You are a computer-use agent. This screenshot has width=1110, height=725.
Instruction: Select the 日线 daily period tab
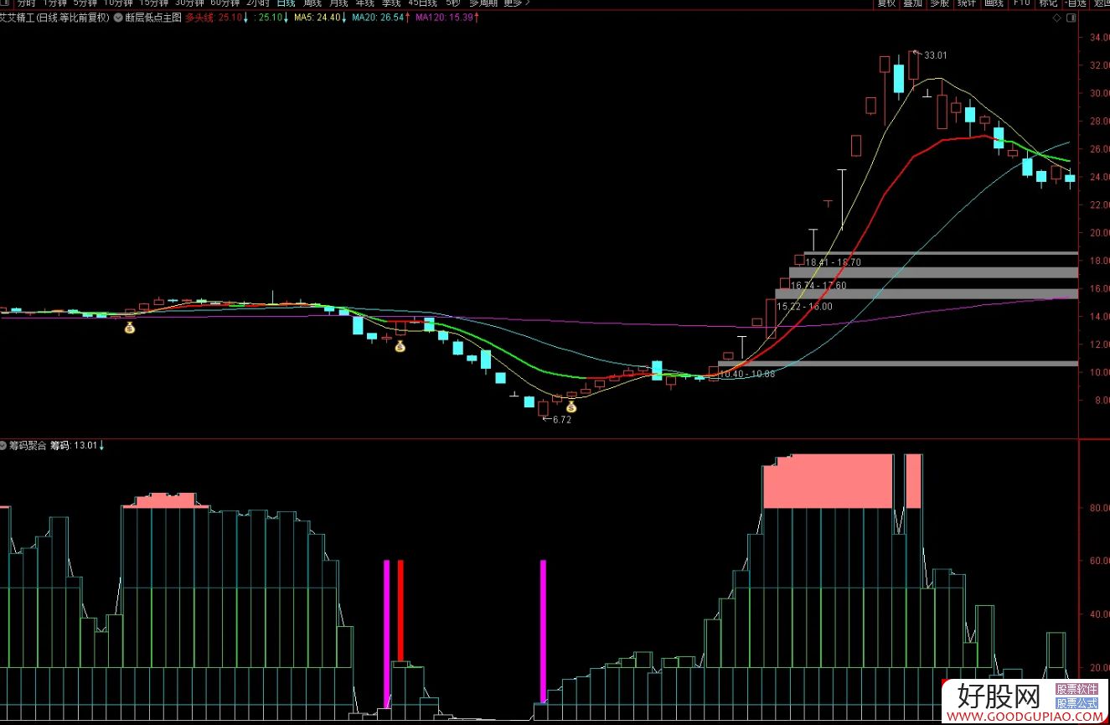pos(286,3)
